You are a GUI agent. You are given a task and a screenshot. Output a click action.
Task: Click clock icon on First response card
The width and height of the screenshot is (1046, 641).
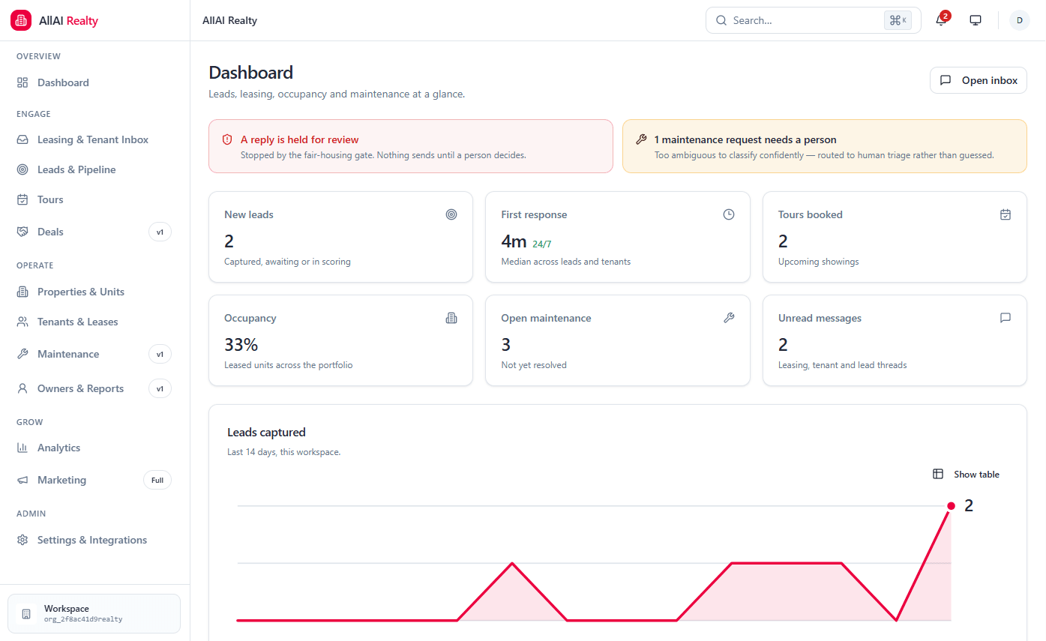(x=729, y=214)
